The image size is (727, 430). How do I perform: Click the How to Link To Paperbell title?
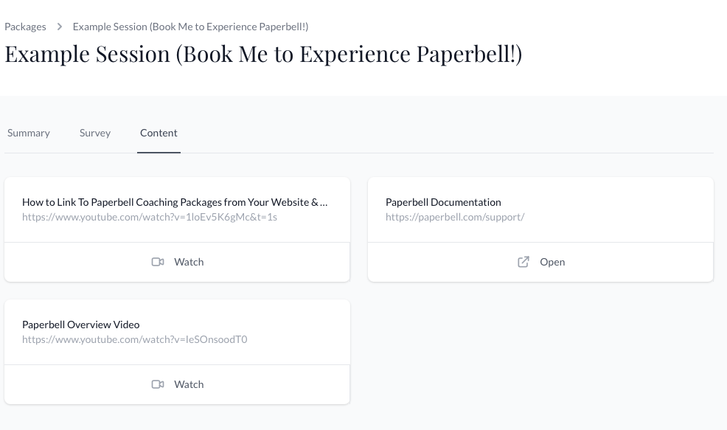click(x=175, y=202)
